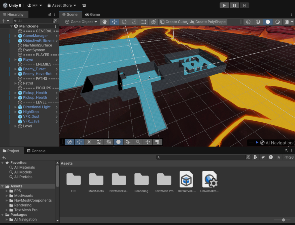Toggle the Project panel lock icon
Viewport: 295px width, 225px height.
click(286, 151)
